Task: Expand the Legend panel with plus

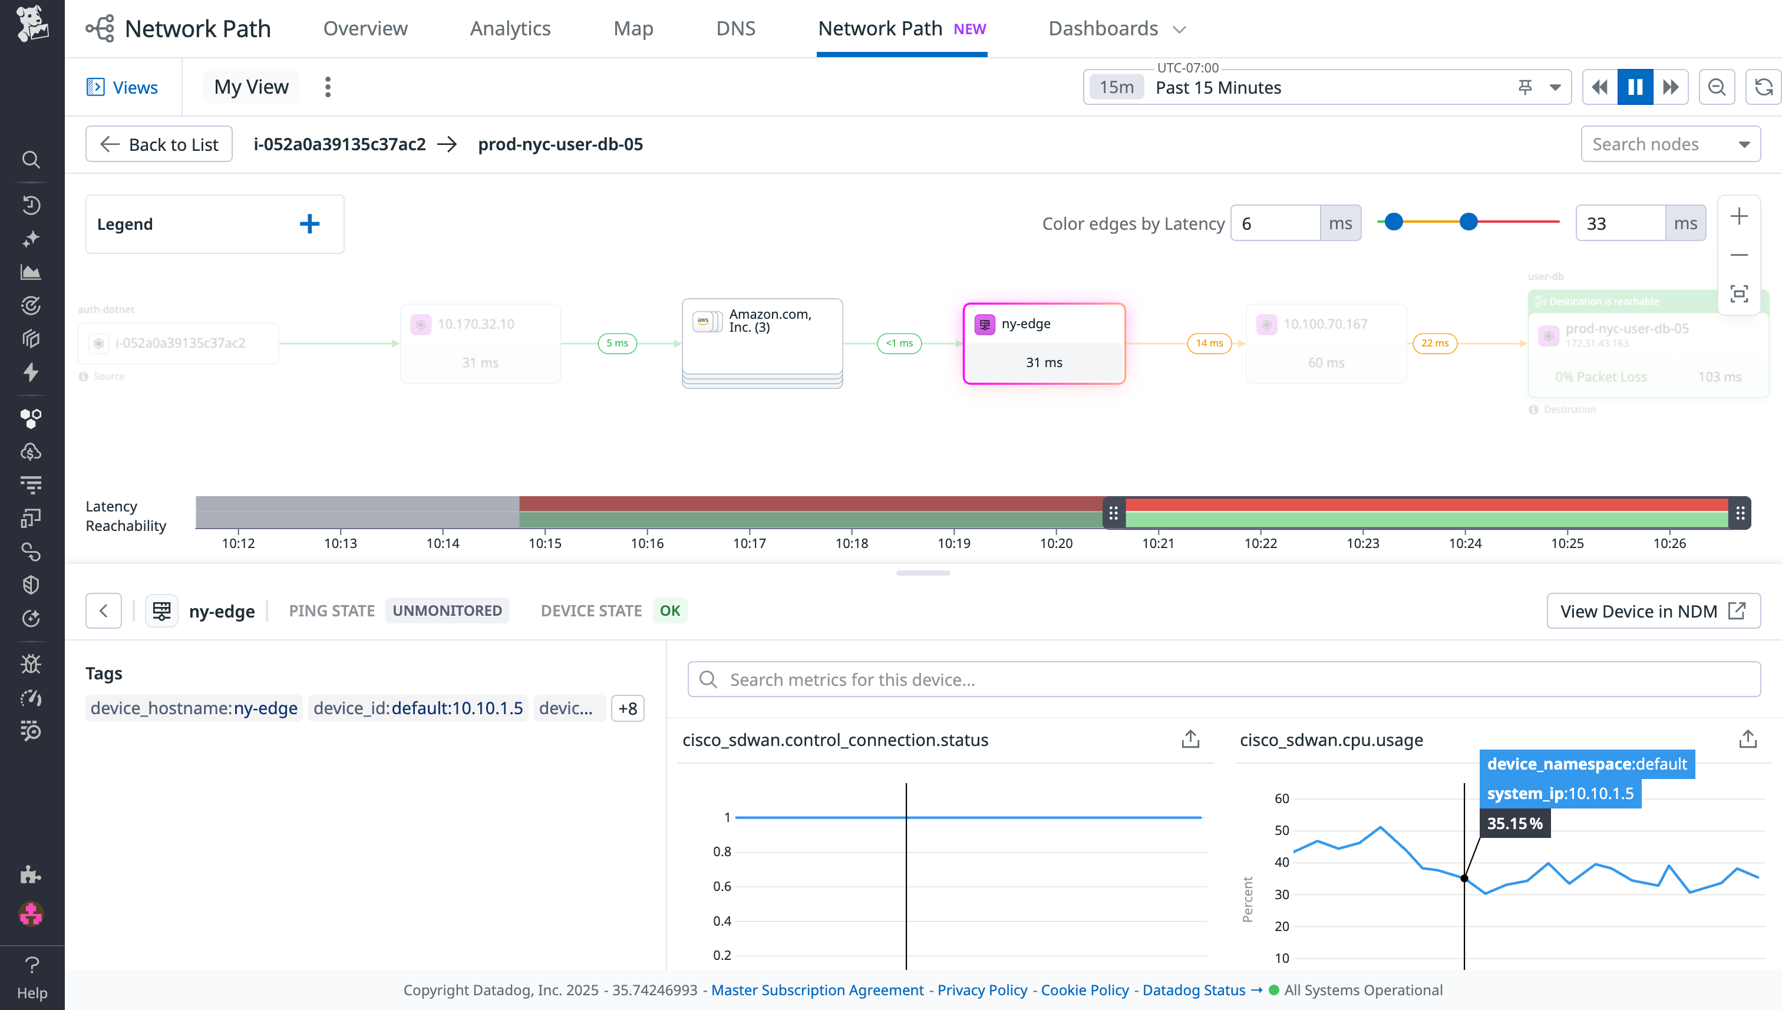Action: [x=309, y=223]
